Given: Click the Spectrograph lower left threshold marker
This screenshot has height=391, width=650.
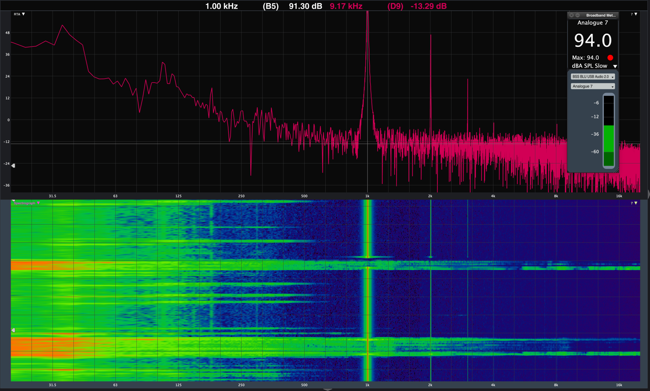Looking at the screenshot, I should [x=13, y=330].
